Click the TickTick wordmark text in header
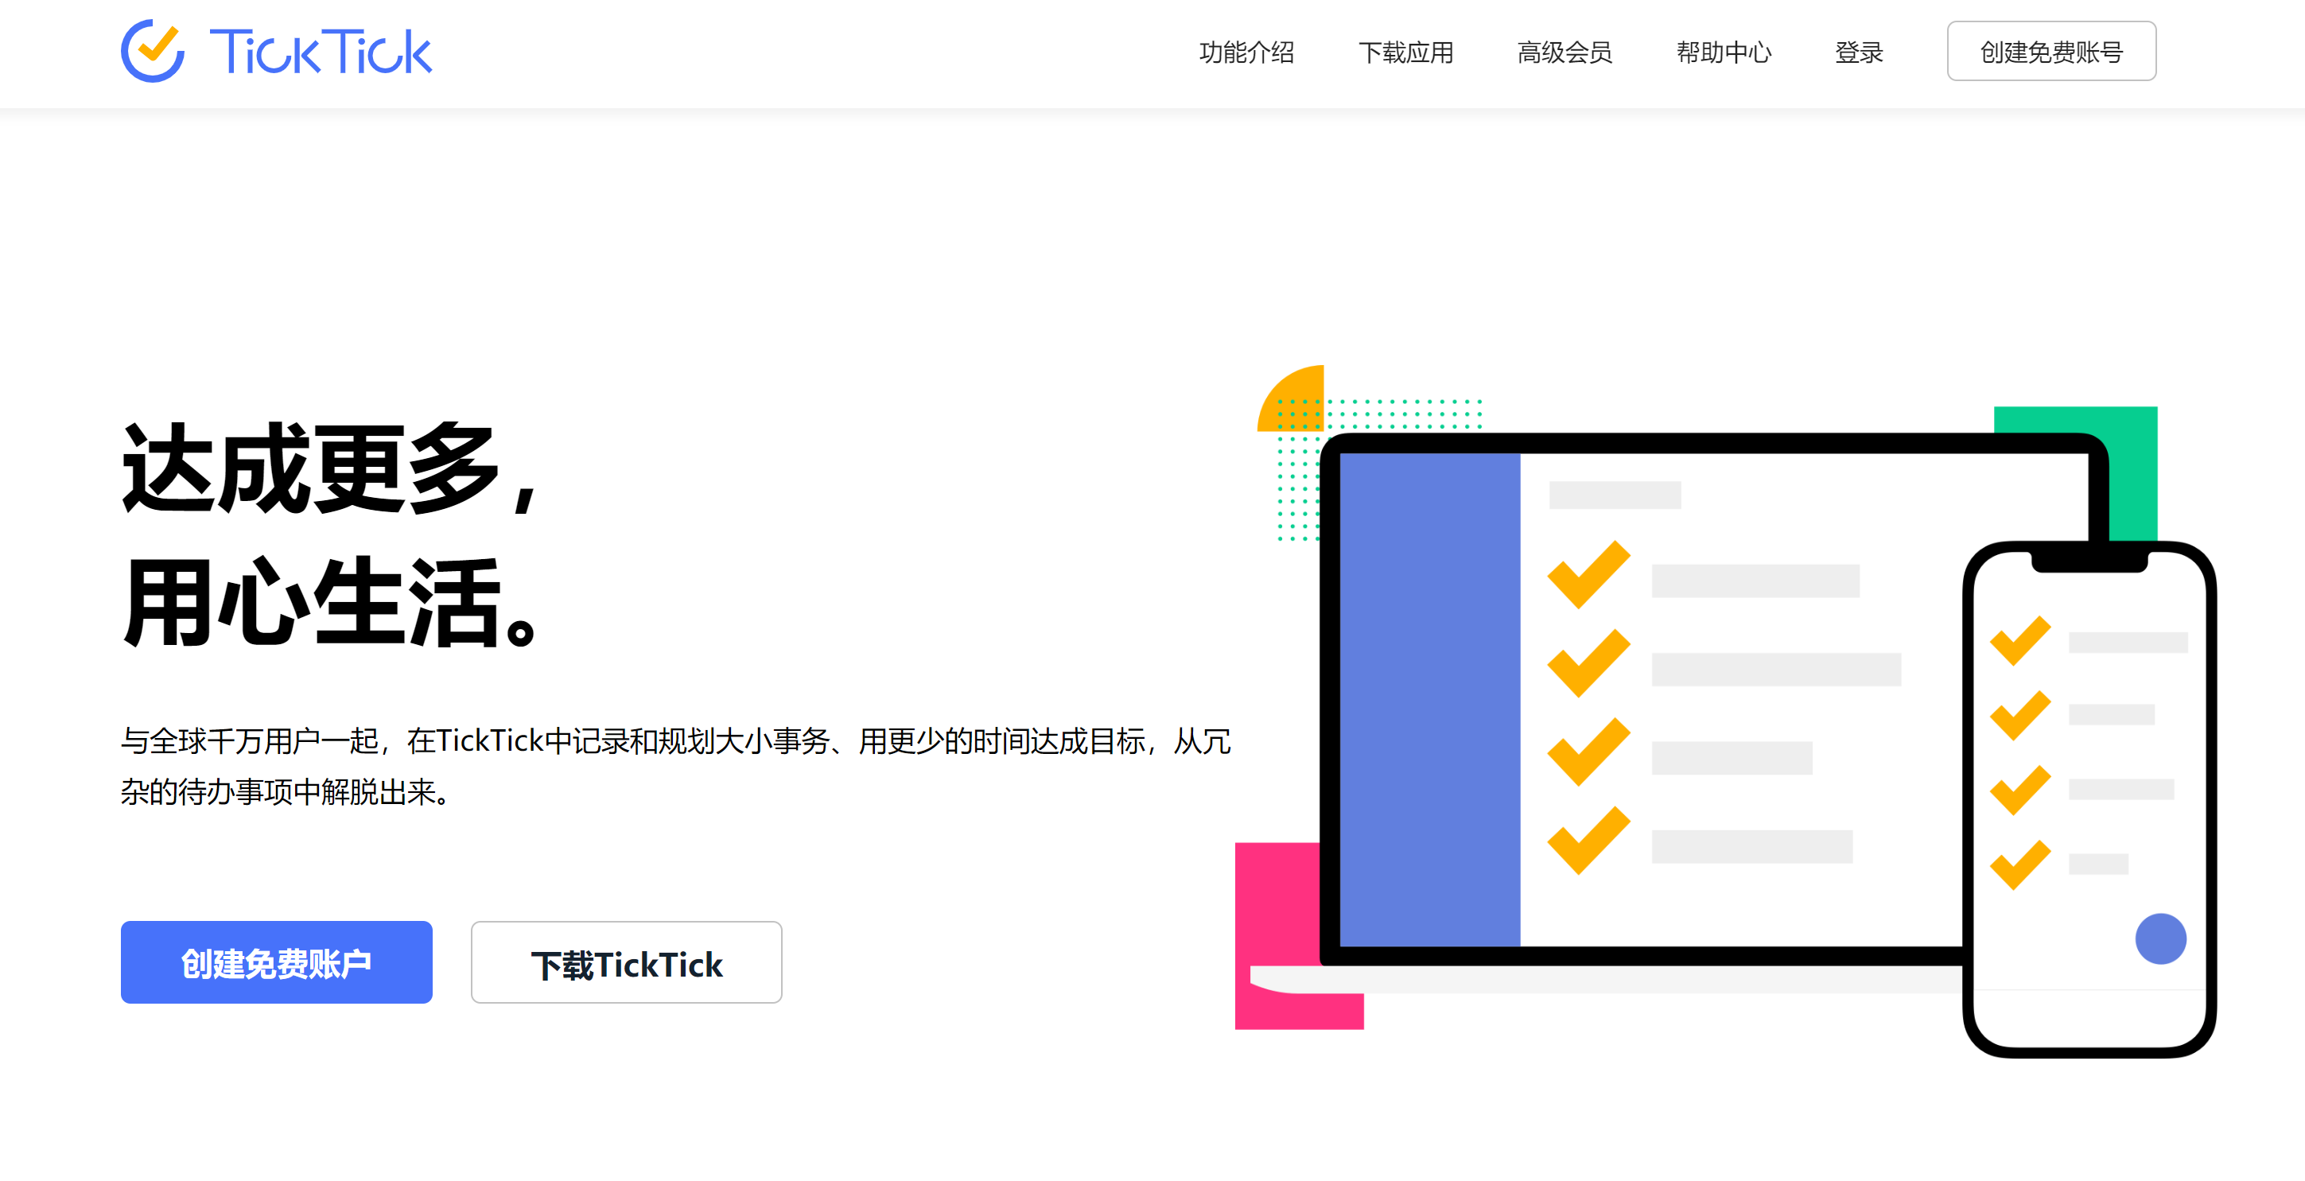2305x1181 pixels. [321, 52]
